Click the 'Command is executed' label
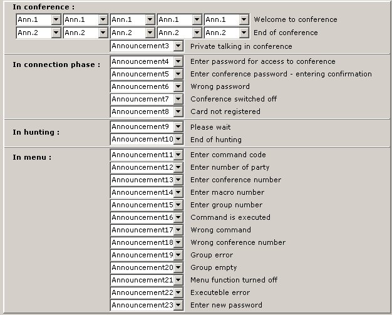This screenshot has width=392, height=315. (230, 217)
